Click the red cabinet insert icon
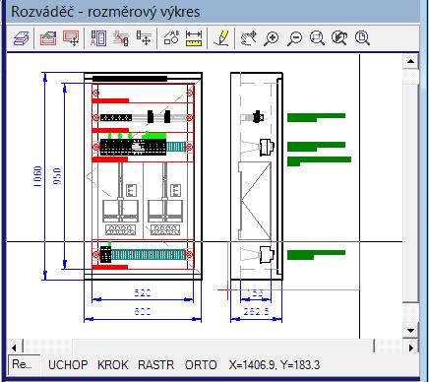The image size is (429, 382). tap(48, 38)
